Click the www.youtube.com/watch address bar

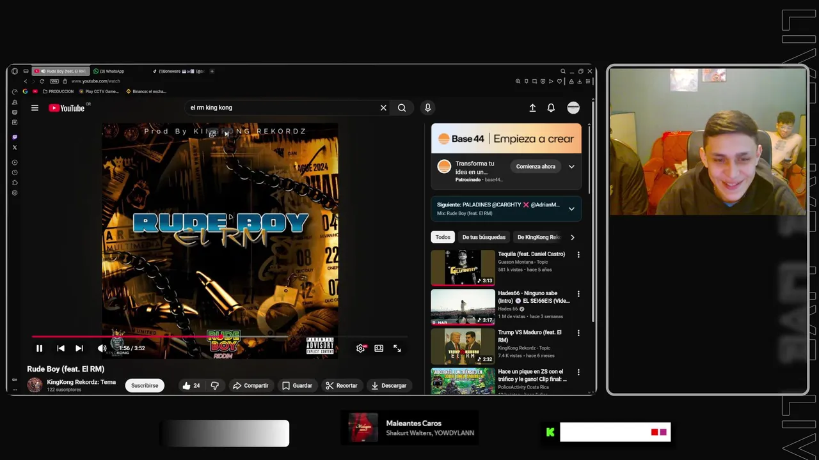click(x=95, y=81)
